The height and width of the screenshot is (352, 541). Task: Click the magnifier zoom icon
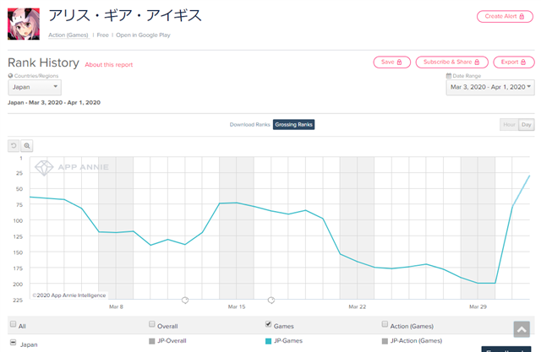pos(26,146)
